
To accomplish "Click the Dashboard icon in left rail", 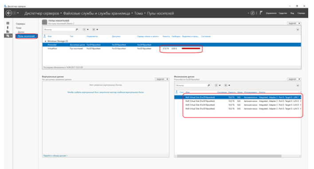I will (8, 23).
